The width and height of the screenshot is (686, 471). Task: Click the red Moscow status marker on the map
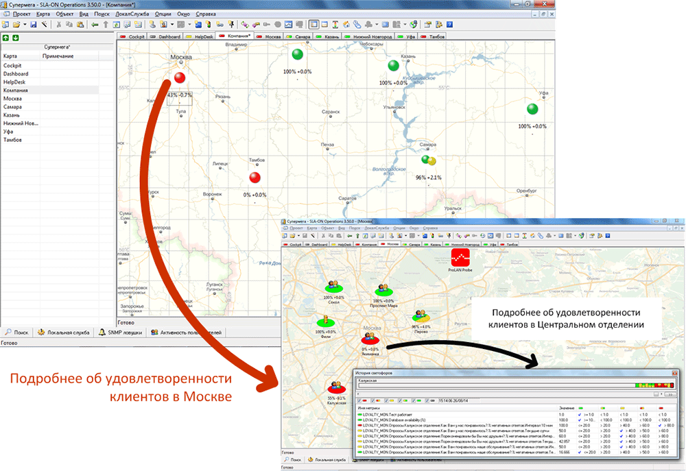(180, 78)
